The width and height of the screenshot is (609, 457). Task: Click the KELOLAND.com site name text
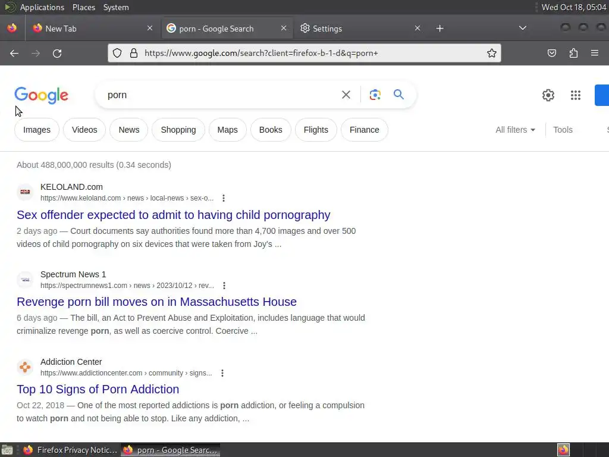(71, 187)
